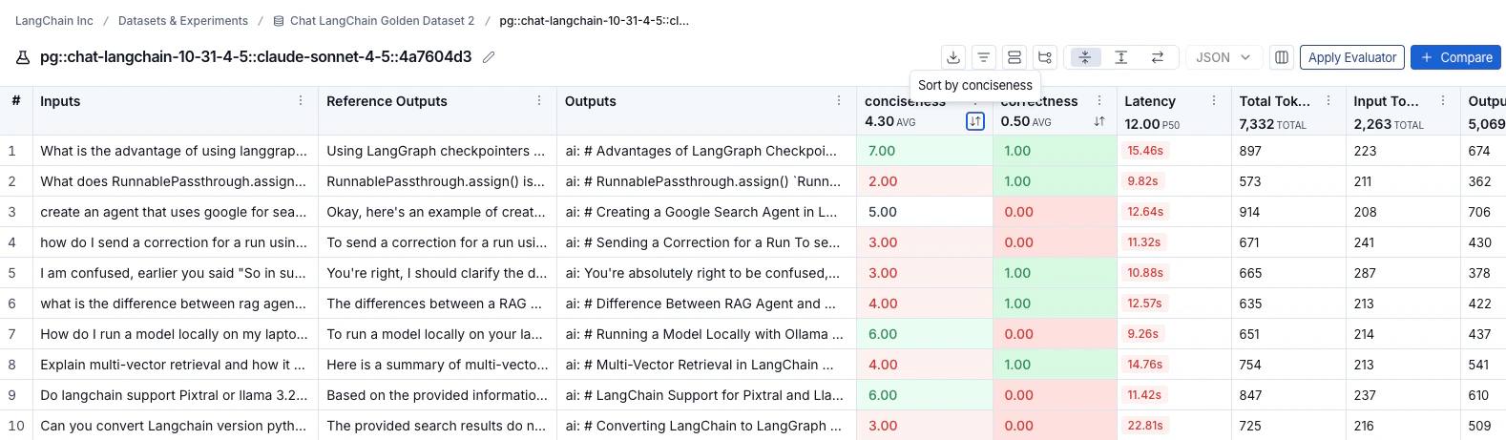Select the compact row height toggle

(1085, 57)
